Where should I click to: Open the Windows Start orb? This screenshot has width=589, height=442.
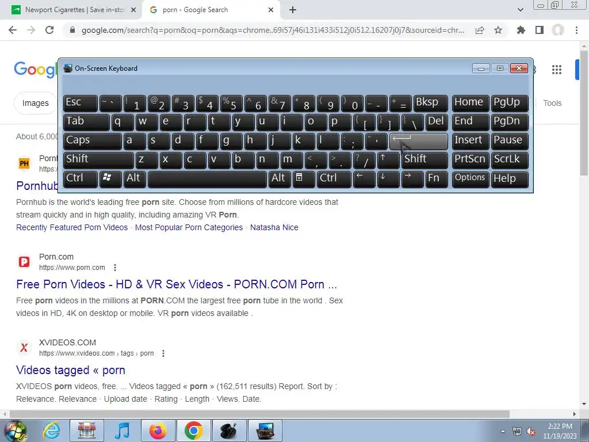coord(15,430)
